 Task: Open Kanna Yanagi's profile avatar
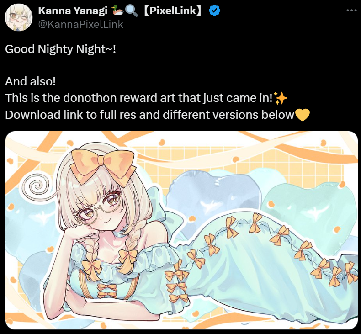pos(19,17)
